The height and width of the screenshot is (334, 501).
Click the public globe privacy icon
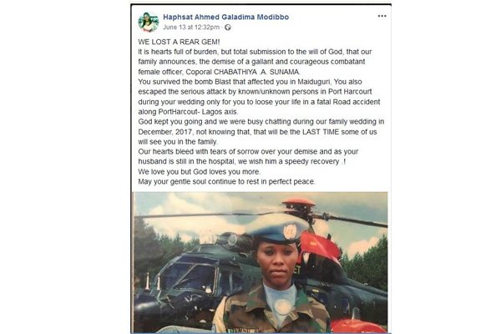[228, 28]
